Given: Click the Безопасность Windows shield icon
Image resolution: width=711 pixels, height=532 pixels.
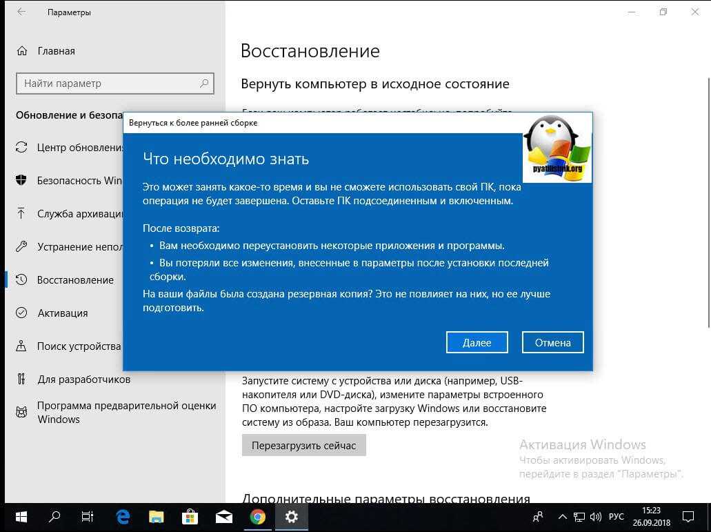Looking at the screenshot, I should 21,180.
